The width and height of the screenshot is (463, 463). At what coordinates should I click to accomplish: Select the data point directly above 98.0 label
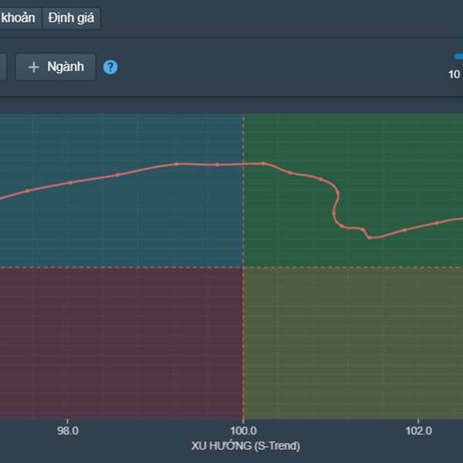(70, 183)
